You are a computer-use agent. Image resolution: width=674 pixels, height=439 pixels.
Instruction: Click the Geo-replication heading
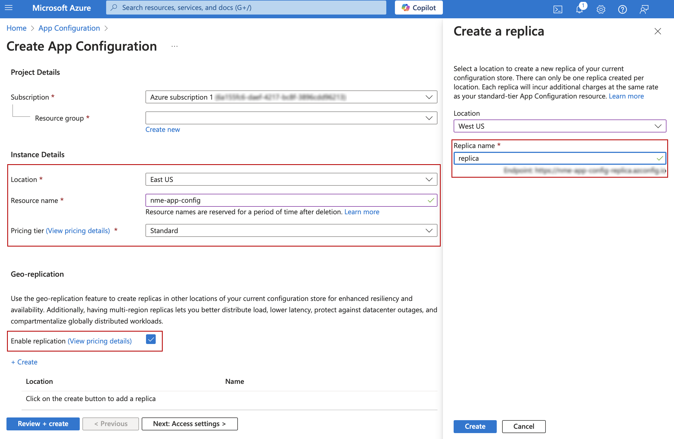point(37,274)
